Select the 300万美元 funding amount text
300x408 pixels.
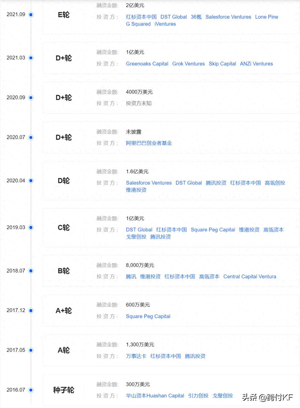pos(138,385)
